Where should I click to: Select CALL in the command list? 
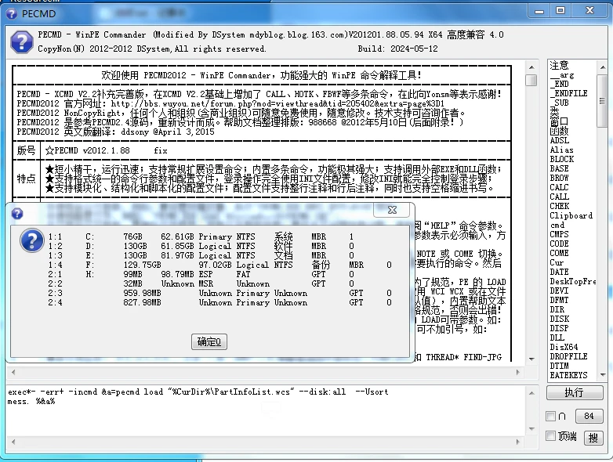[560, 197]
